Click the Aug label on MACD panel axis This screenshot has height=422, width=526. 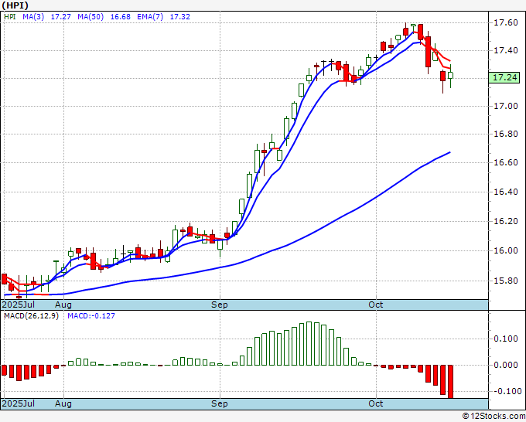click(63, 403)
